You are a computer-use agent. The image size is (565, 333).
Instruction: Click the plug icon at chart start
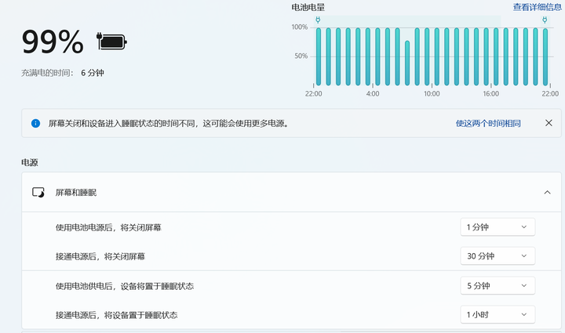pyautogui.click(x=318, y=20)
